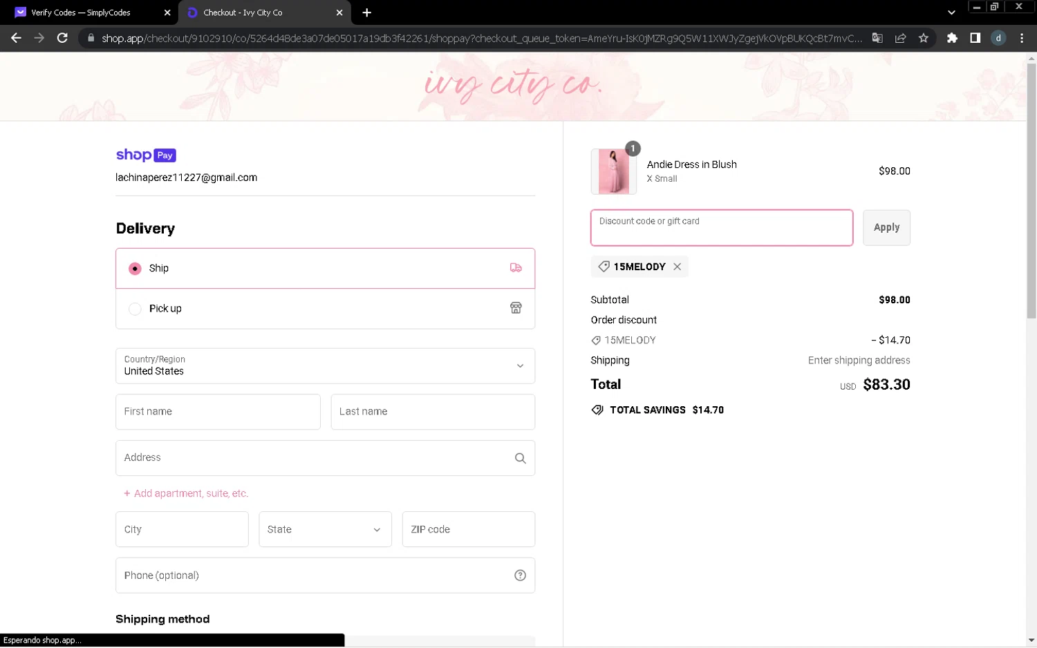Focus the Address field

[325, 458]
